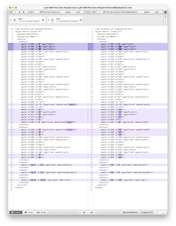
Task: Copy change to the right (A to B)
Action: point(85,212)
